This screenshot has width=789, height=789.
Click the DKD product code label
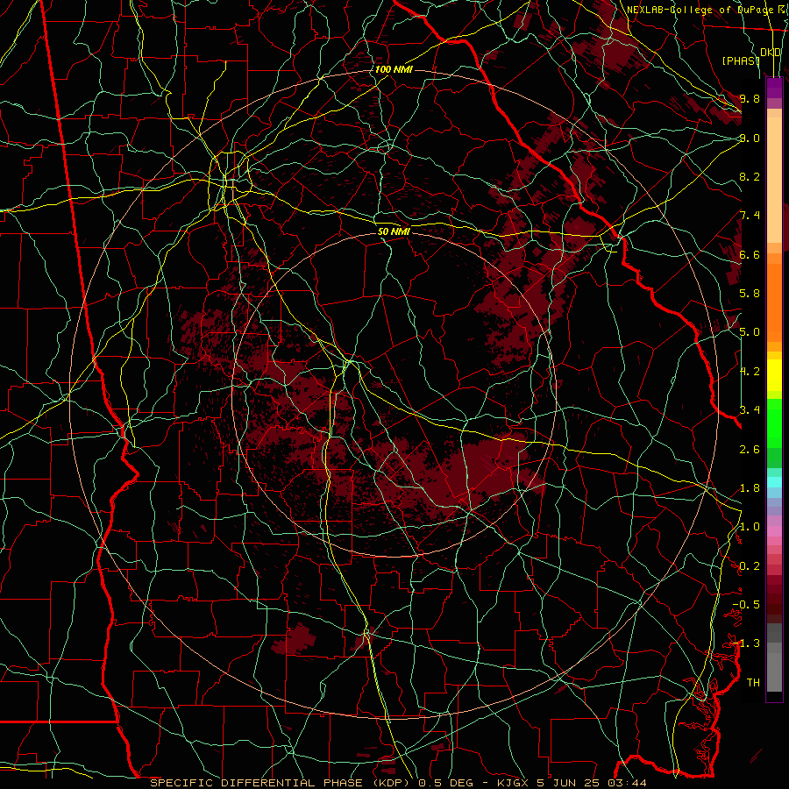coord(770,53)
